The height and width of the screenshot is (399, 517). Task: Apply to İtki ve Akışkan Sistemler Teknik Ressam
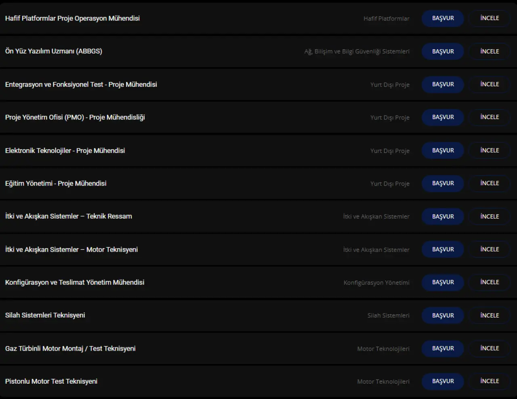coord(443,217)
